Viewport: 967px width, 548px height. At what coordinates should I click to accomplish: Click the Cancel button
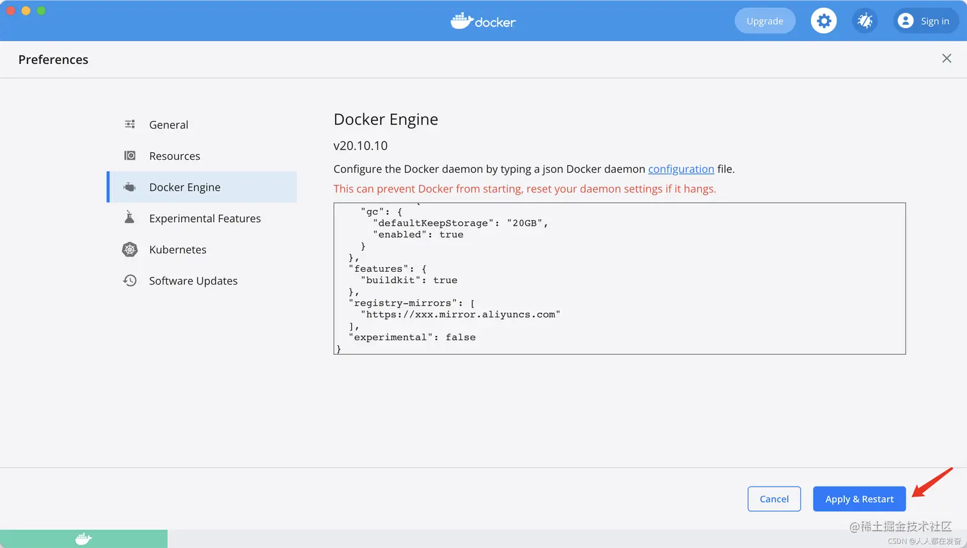[x=774, y=499]
